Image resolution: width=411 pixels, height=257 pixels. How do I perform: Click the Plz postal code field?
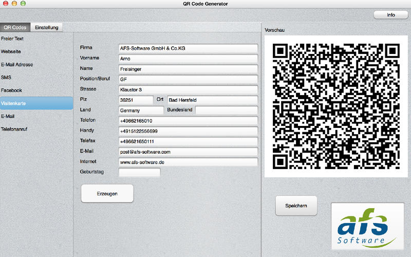[x=136, y=100]
